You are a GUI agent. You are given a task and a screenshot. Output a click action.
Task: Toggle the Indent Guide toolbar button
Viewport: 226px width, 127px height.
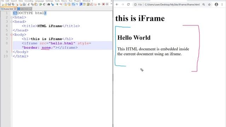(x=81, y=4)
